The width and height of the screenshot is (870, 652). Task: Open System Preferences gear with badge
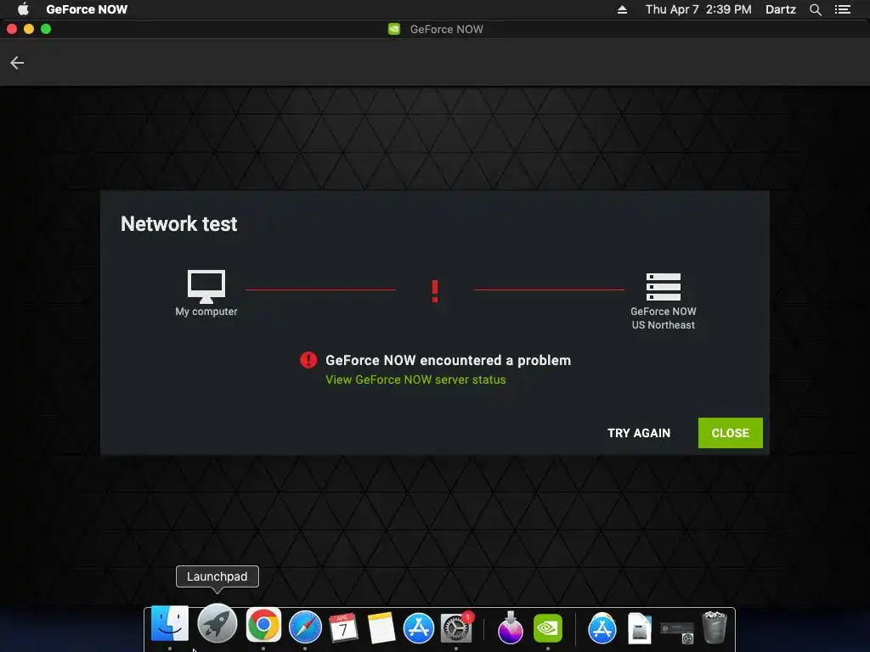pos(456,628)
